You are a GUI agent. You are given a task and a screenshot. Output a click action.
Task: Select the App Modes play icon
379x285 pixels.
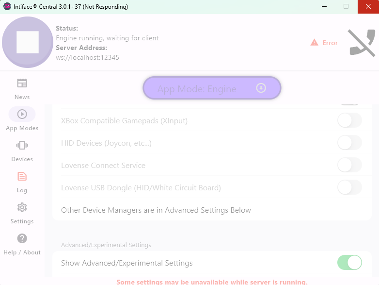(x=22, y=114)
